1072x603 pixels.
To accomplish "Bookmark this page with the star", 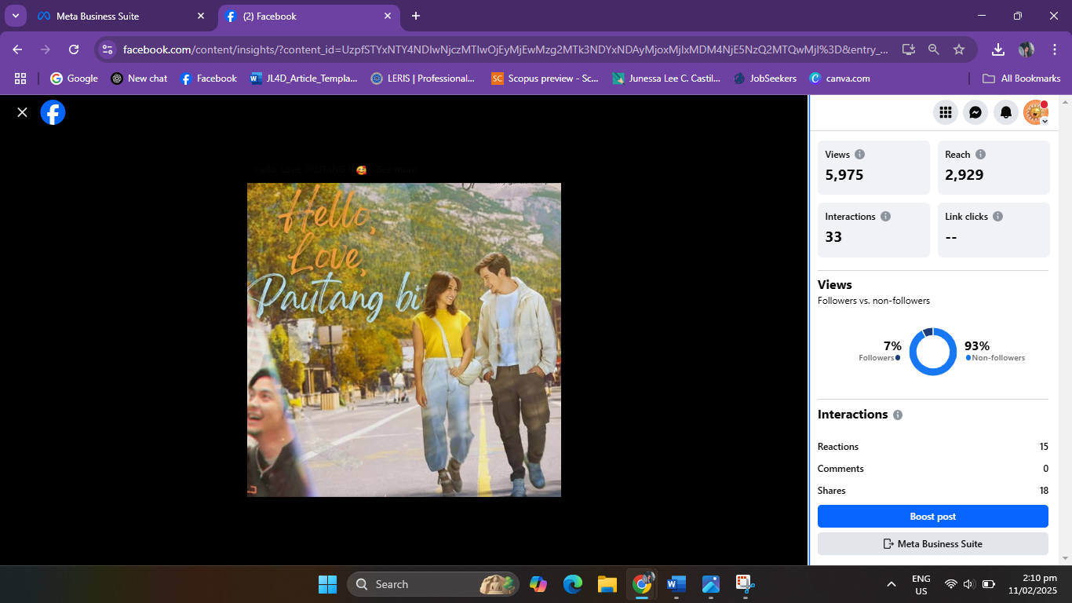I will point(959,49).
